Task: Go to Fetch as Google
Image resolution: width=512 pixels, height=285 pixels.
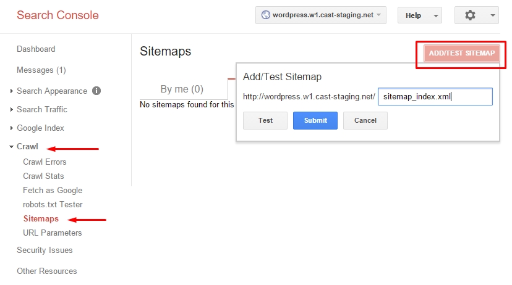Action: click(x=53, y=190)
